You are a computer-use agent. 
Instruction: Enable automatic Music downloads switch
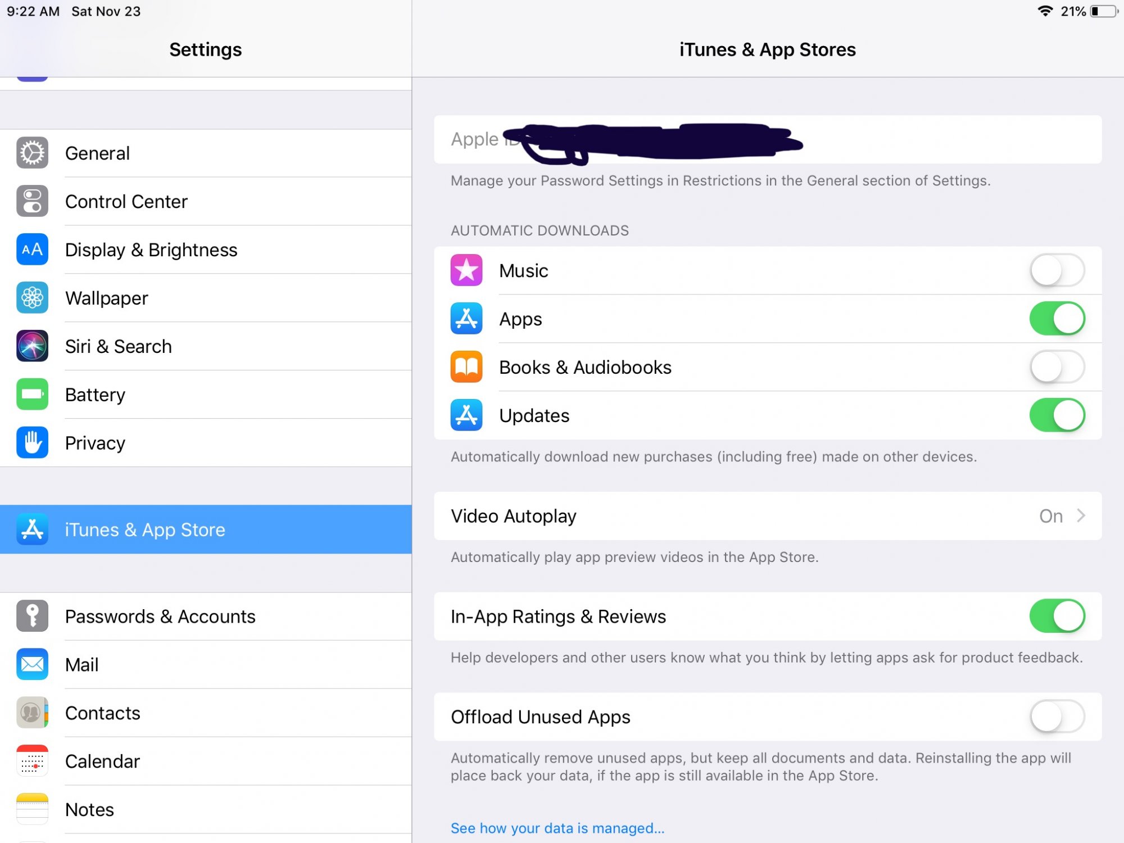click(1057, 270)
